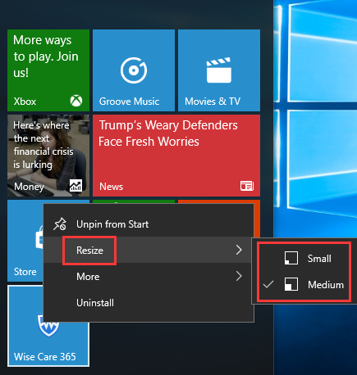Click the Small size tile icon

[291, 258]
